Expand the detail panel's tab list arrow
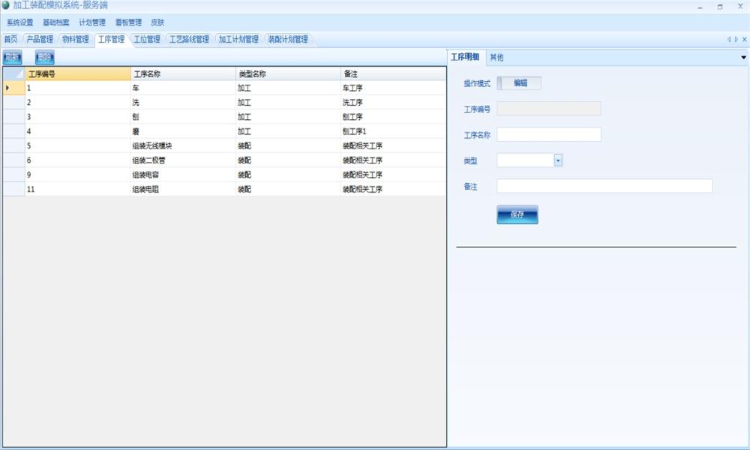 point(743,58)
